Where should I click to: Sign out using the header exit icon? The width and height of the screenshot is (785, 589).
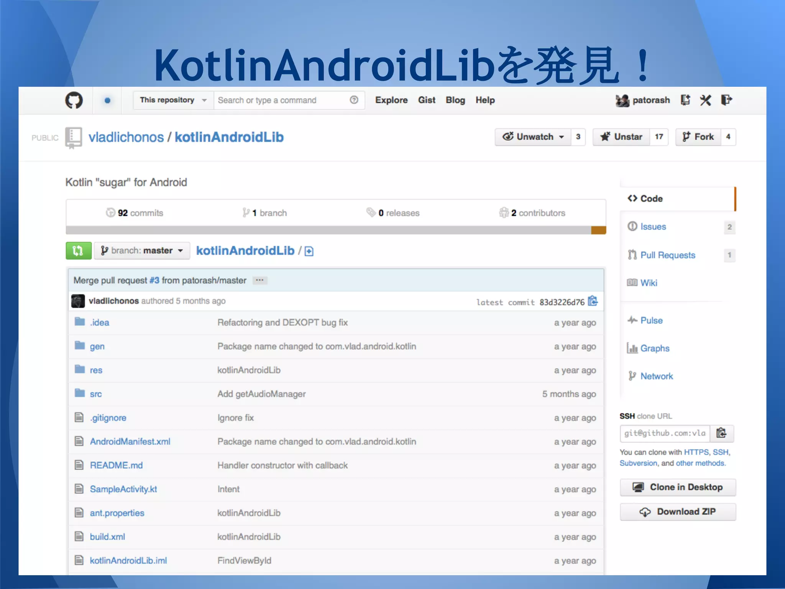(726, 100)
